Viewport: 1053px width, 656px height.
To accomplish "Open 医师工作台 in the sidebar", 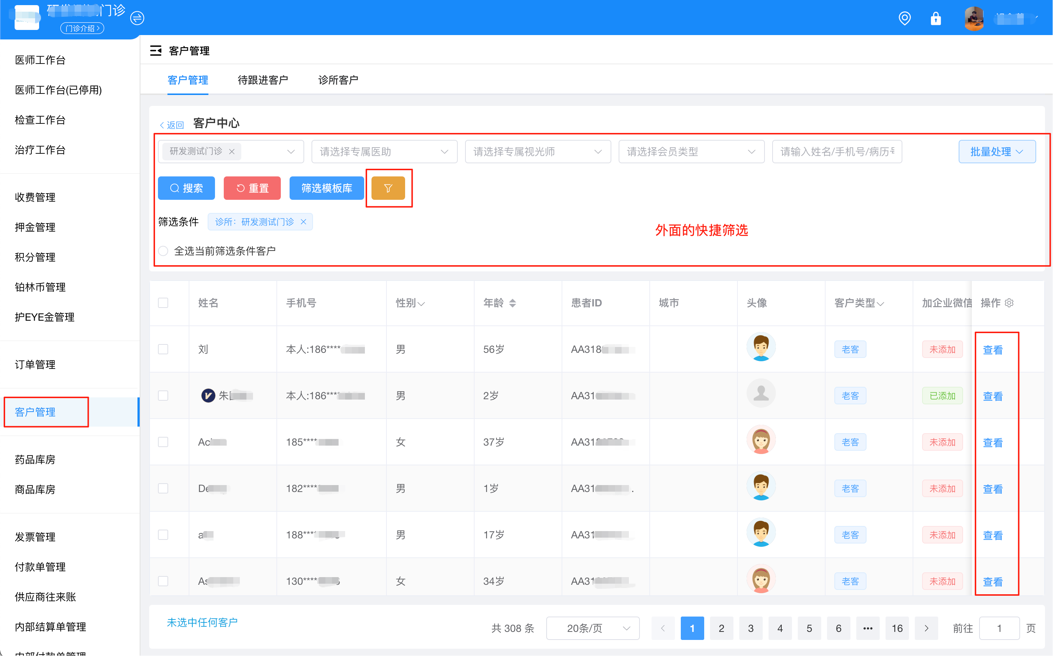I will click(x=40, y=60).
